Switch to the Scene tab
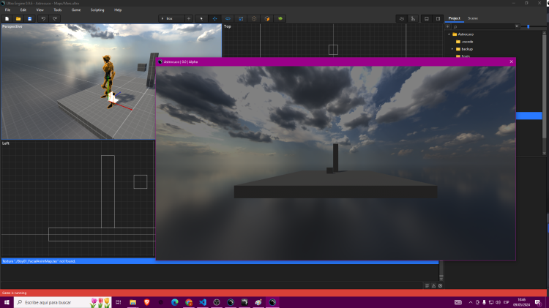The height and width of the screenshot is (308, 549). pyautogui.click(x=473, y=18)
